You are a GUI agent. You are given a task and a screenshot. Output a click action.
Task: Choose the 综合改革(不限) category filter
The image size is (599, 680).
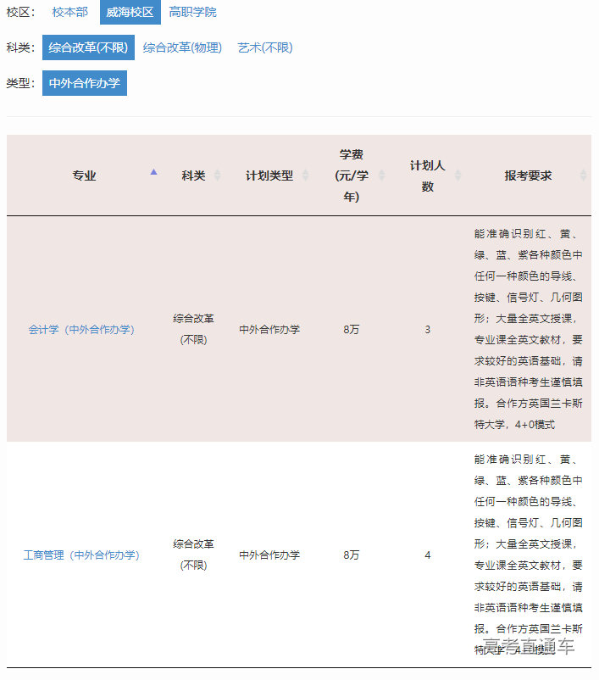pos(88,47)
